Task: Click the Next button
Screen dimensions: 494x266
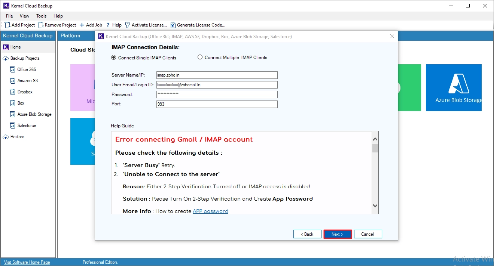Action: [x=338, y=234]
